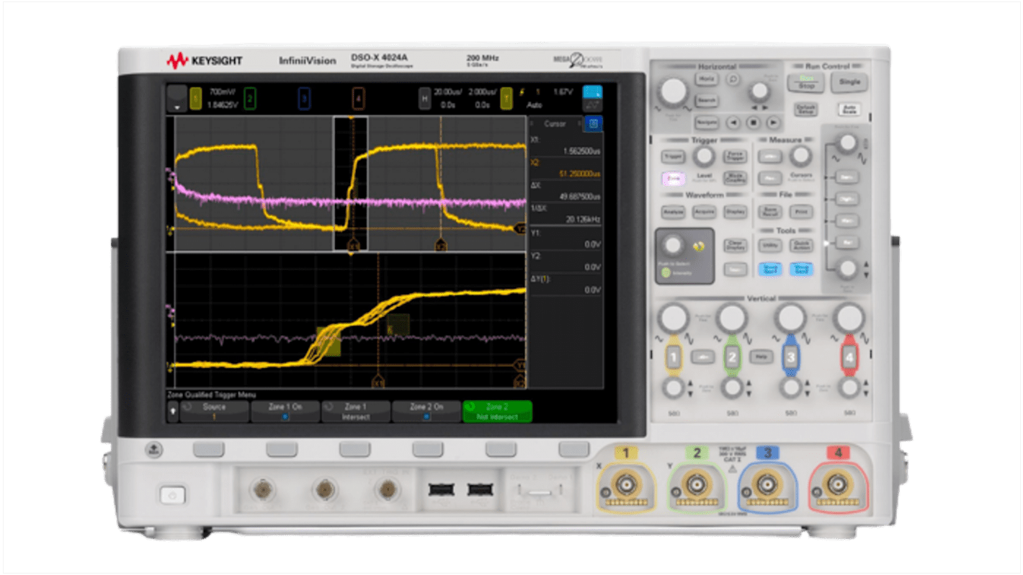Tap the yellow Zone 1 box on the zoomed waveform

(330, 340)
